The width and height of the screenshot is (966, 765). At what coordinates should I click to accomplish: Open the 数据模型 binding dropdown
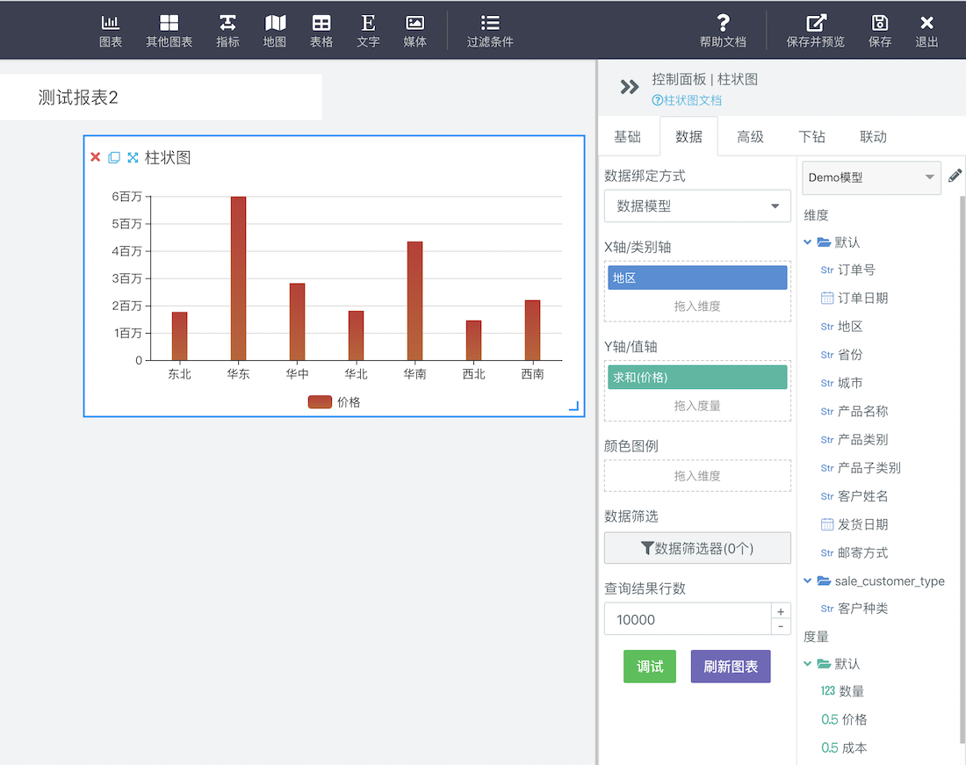point(697,206)
